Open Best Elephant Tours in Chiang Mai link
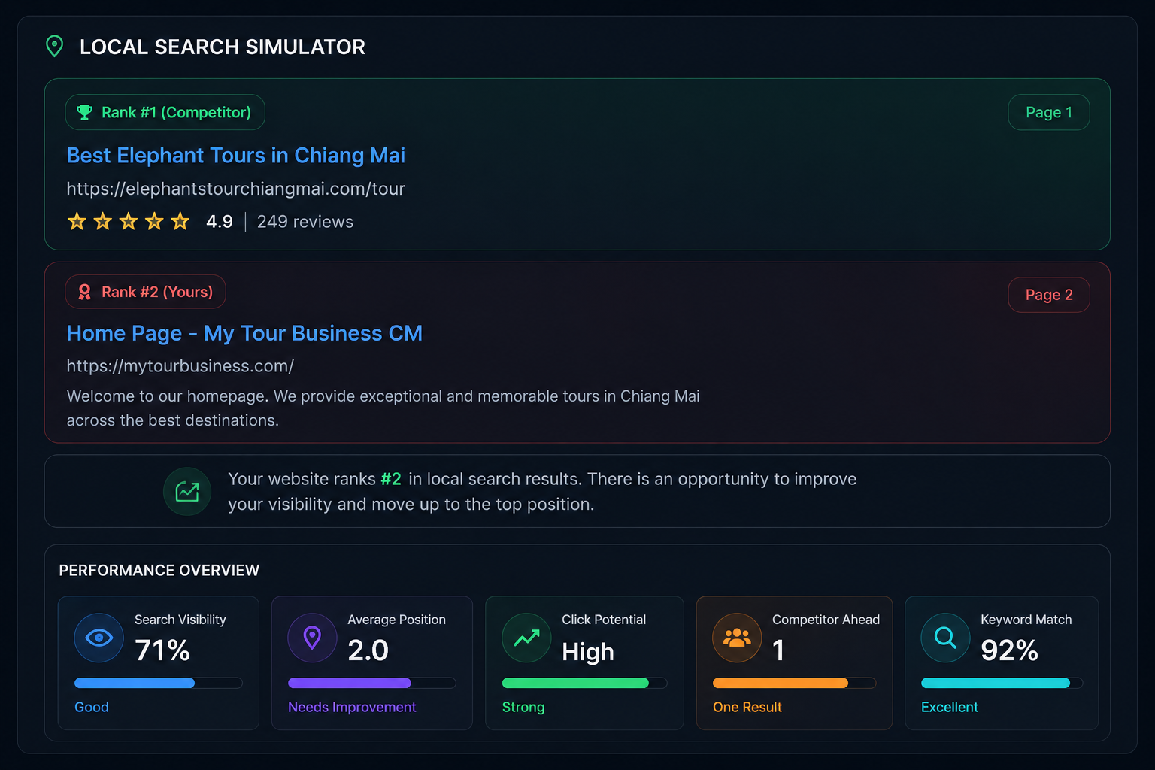The height and width of the screenshot is (770, 1155). pos(235,155)
